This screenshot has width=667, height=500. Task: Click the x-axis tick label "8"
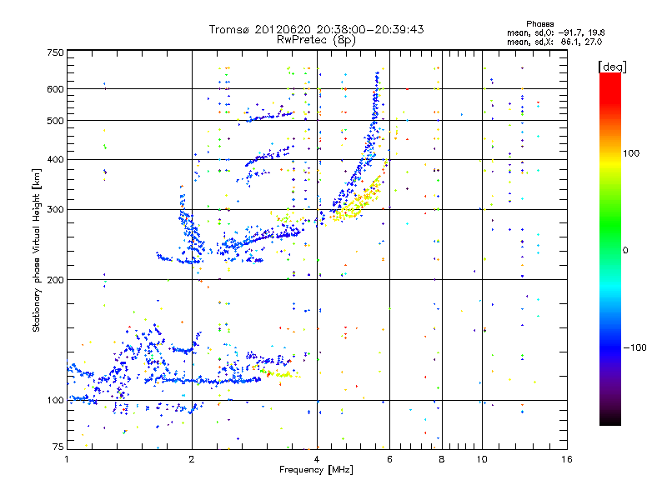(442, 459)
